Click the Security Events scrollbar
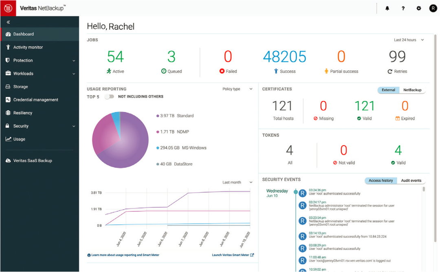 424,189
